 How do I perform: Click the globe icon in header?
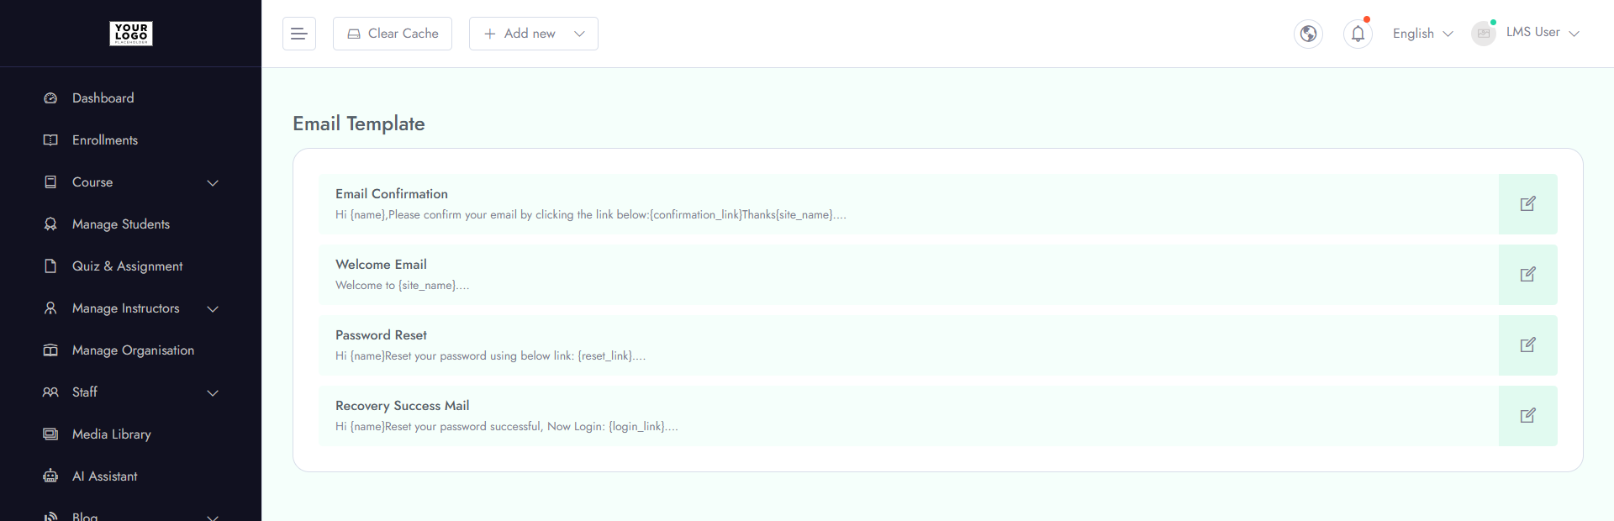pyautogui.click(x=1308, y=34)
